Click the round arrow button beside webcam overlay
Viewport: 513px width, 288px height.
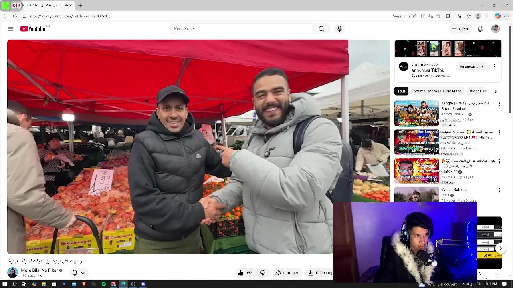coord(501,248)
